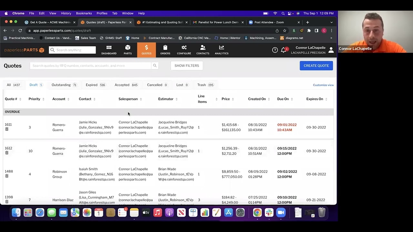
Task: Click the Show Filters button
Action: [187, 66]
